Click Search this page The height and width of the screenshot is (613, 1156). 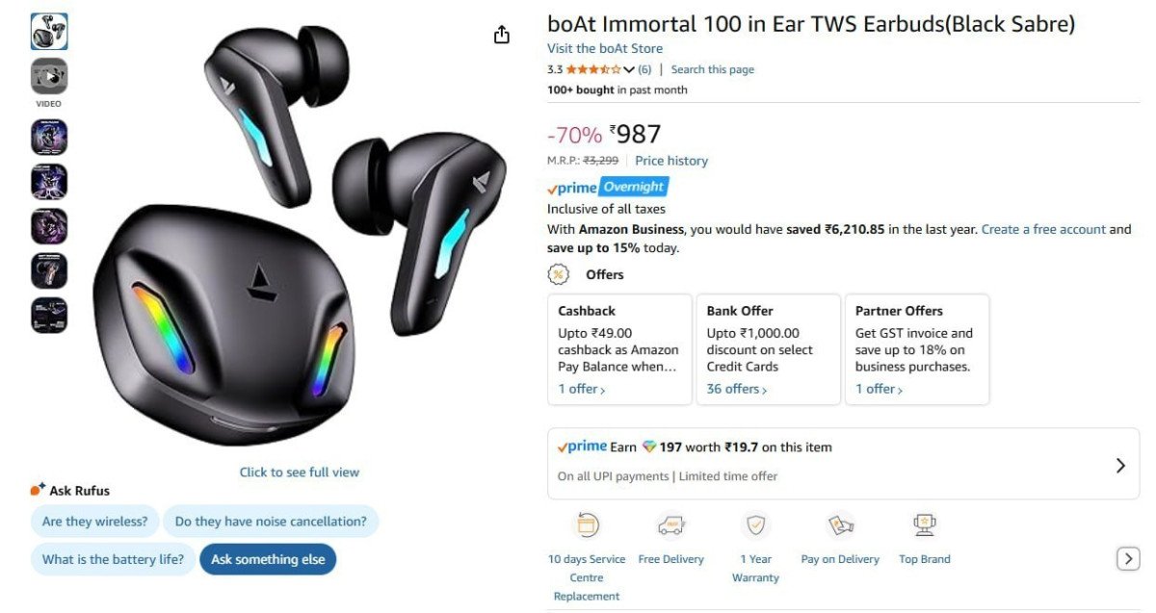pos(712,68)
